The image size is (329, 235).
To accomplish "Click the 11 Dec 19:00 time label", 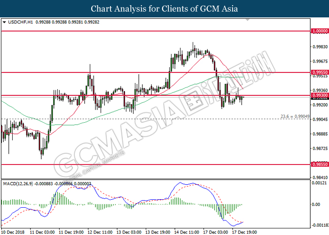I will coord(71,232).
